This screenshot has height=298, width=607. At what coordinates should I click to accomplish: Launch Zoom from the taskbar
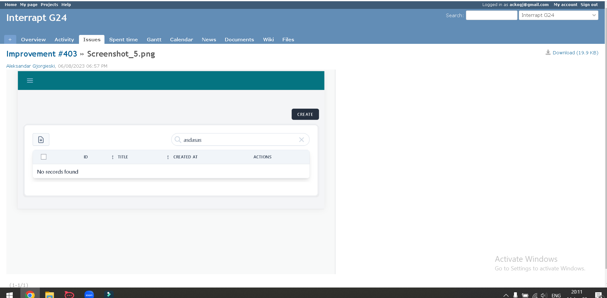tap(89, 295)
